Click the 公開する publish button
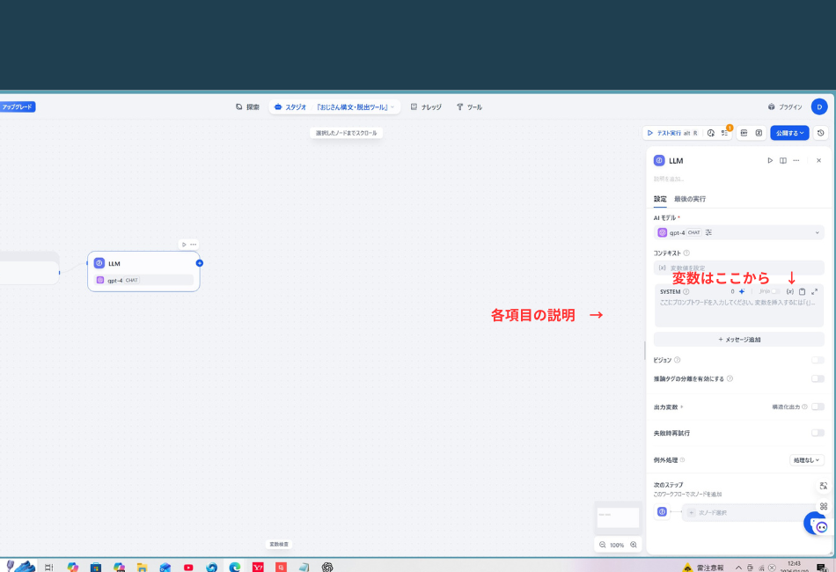This screenshot has height=572, width=836. (788, 132)
